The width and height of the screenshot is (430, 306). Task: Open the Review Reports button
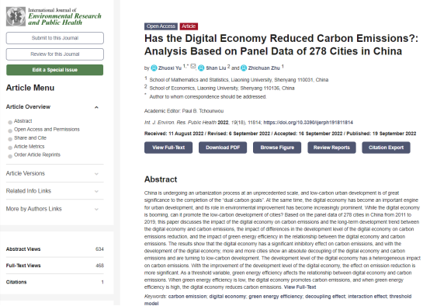point(331,148)
